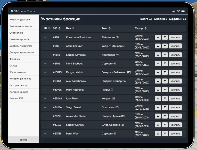
Task: Fire Alex Kalashnikov with уволить
Action: click(175, 81)
